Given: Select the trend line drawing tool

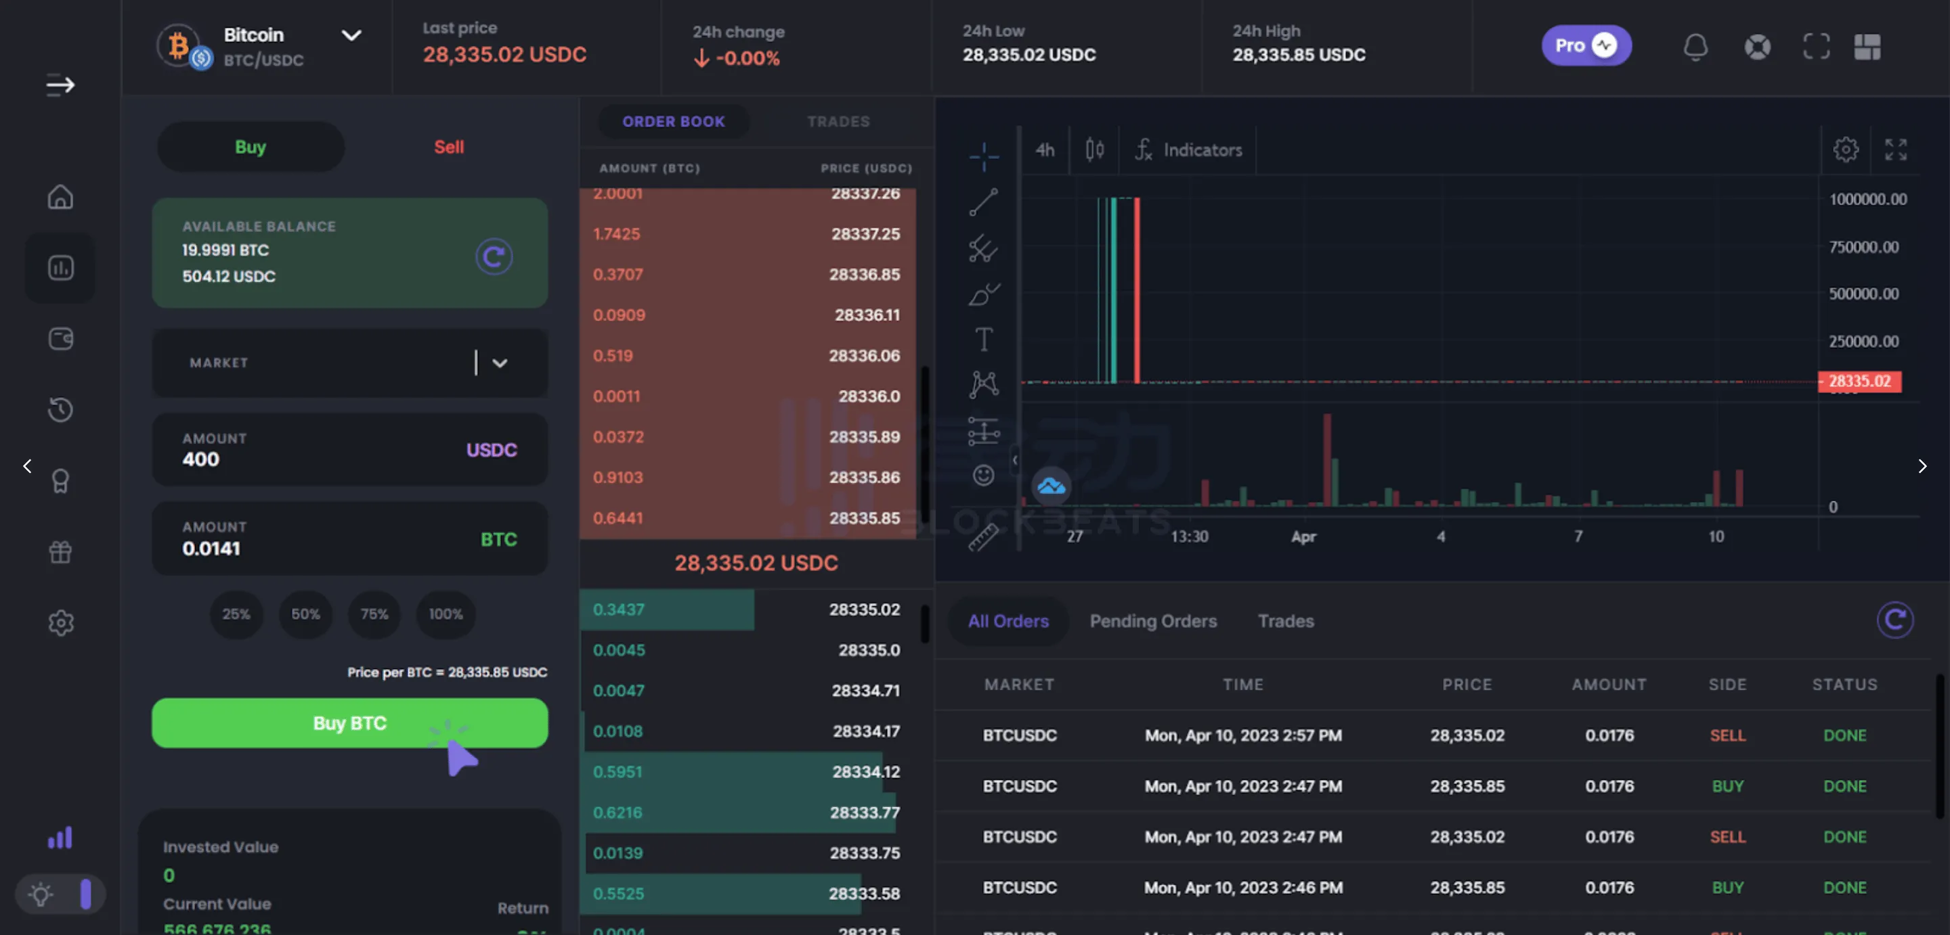Looking at the screenshot, I should pos(983,202).
